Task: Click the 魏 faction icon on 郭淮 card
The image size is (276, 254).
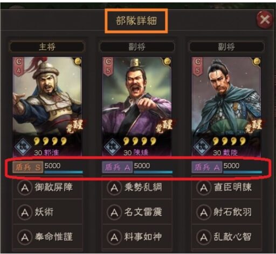Action: (x=23, y=146)
